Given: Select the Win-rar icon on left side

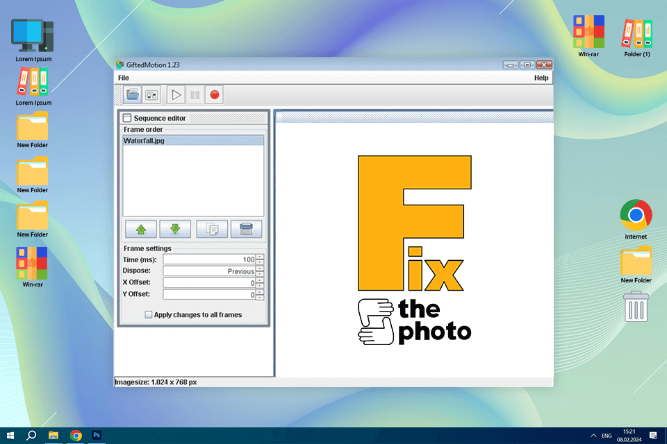Looking at the screenshot, I should [33, 267].
